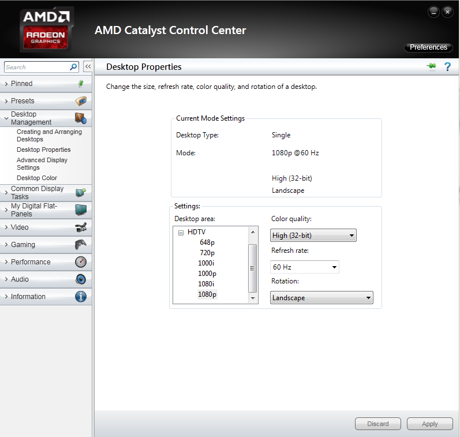
Task: Select 1000p desktop area
Action: [207, 274]
